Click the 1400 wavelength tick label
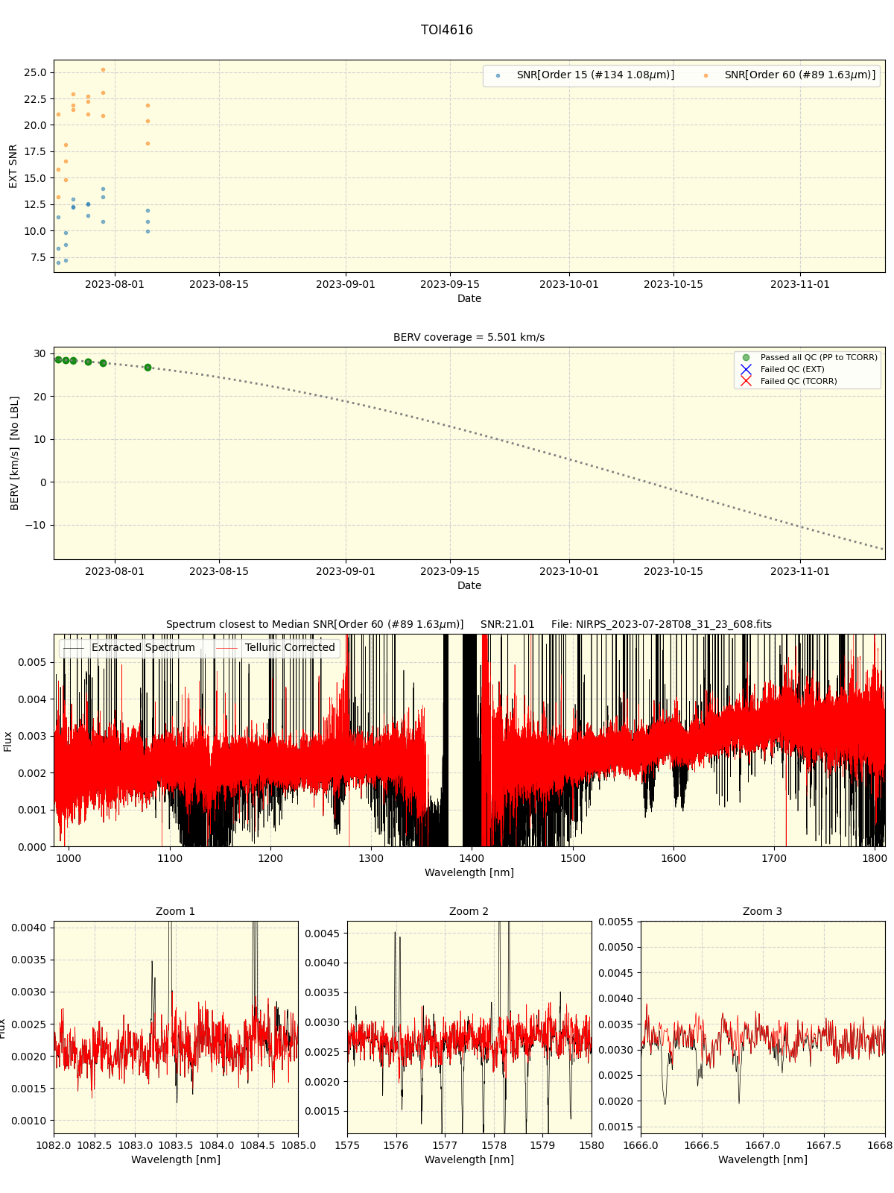This screenshot has width=894, height=1193. point(472,858)
